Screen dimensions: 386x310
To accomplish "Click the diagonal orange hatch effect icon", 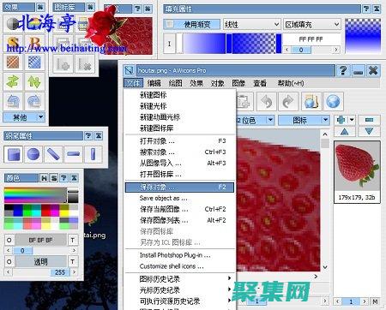I will (13, 62).
